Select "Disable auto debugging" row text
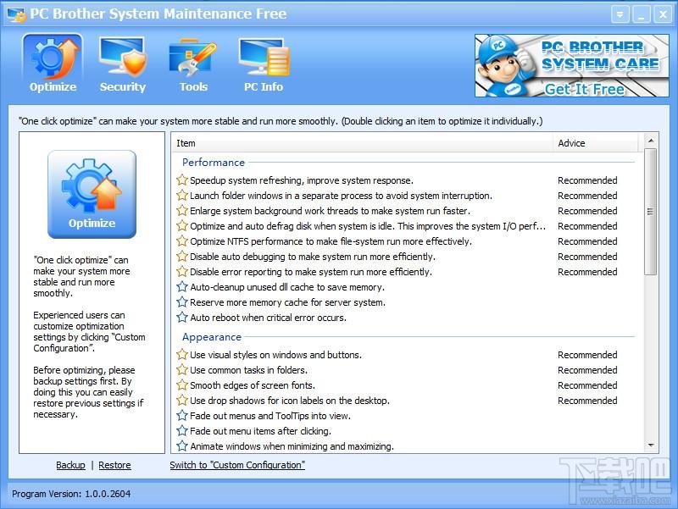Image resolution: width=678 pixels, height=509 pixels. coord(313,257)
